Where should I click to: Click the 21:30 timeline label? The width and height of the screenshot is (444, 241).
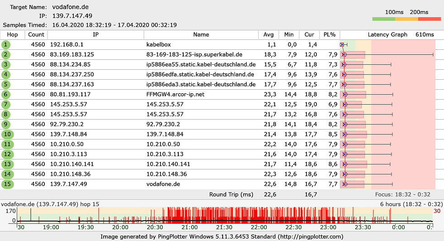tap(224, 227)
